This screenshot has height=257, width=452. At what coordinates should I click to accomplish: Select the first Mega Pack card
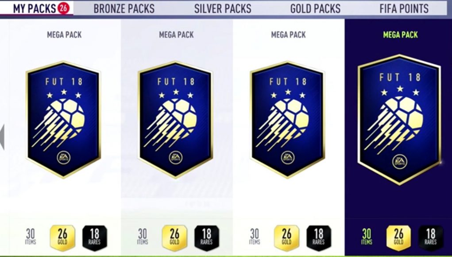[63, 120]
